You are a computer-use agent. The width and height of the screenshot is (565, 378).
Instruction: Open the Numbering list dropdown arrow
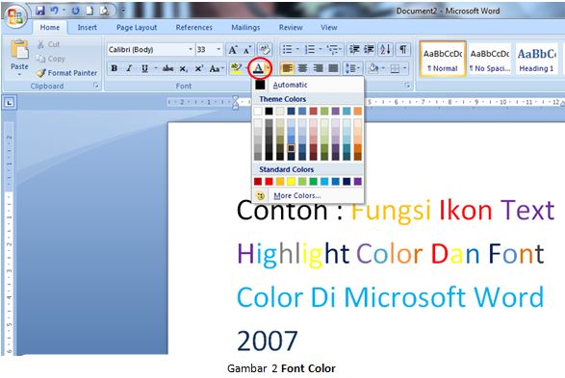(x=320, y=49)
